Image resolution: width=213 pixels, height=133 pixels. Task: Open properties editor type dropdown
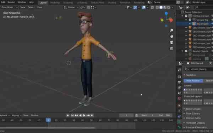pos(181,63)
